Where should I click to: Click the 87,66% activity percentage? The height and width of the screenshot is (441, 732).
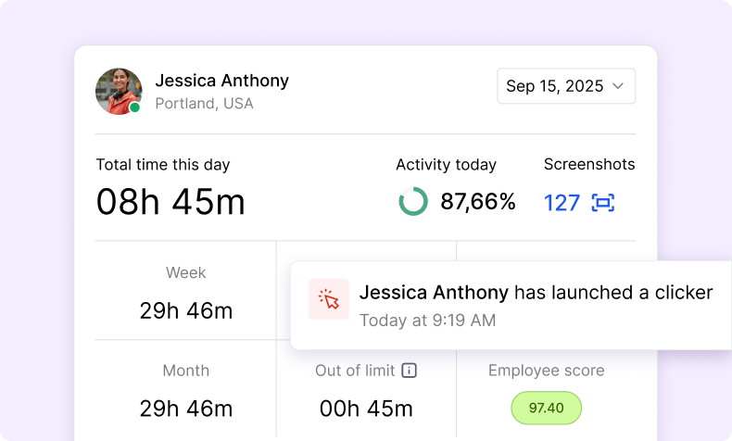click(477, 202)
